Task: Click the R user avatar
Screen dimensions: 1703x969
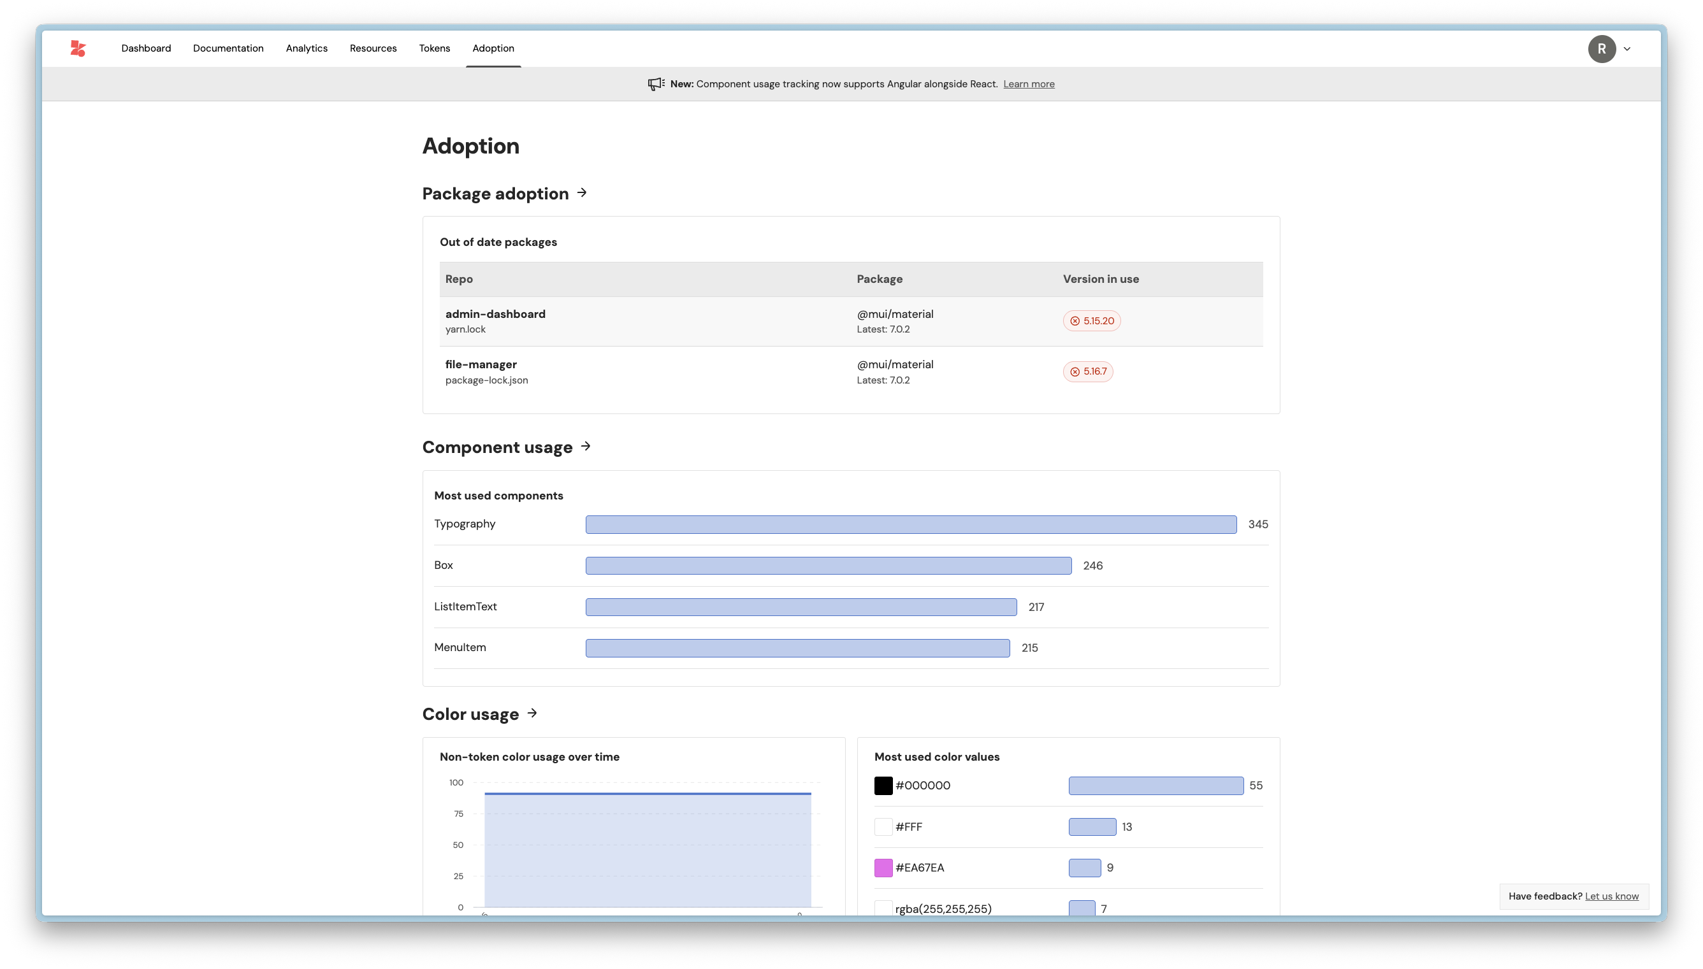Action: click(1601, 48)
